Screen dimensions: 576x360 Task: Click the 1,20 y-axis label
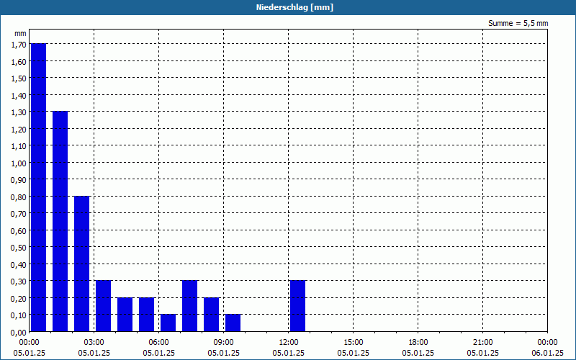tap(19, 129)
